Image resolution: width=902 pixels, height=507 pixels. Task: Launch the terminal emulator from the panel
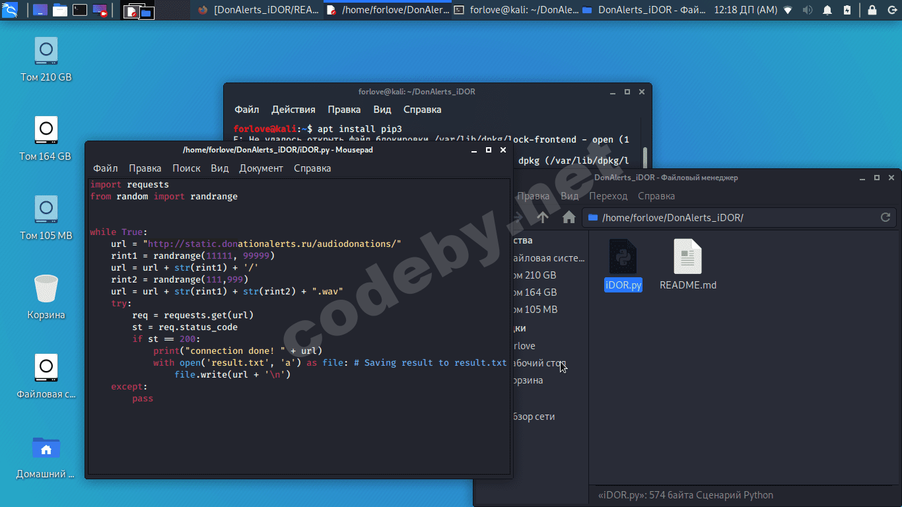coord(80,10)
